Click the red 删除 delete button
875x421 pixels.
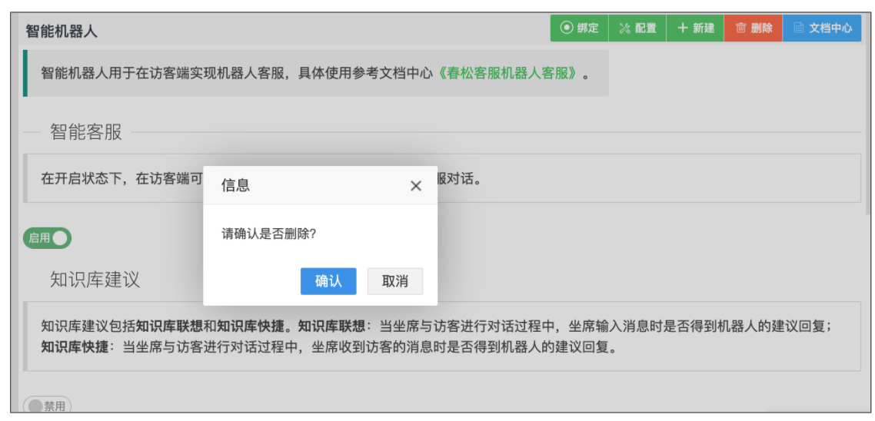coord(754,28)
